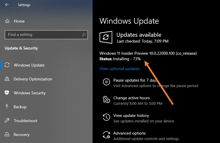The height and width of the screenshot is (143, 220).
Task: Click the search magnifier icon
Action: (x=84, y=34)
